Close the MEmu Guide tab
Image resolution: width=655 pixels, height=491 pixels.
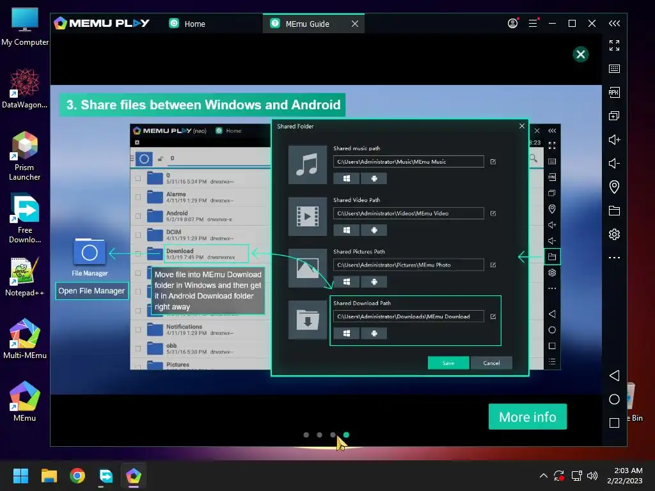355,24
